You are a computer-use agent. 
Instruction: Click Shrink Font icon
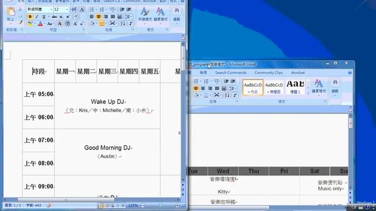point(82,23)
